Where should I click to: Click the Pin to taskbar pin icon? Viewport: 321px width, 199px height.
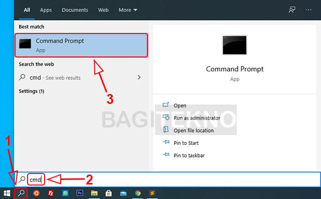(166, 154)
